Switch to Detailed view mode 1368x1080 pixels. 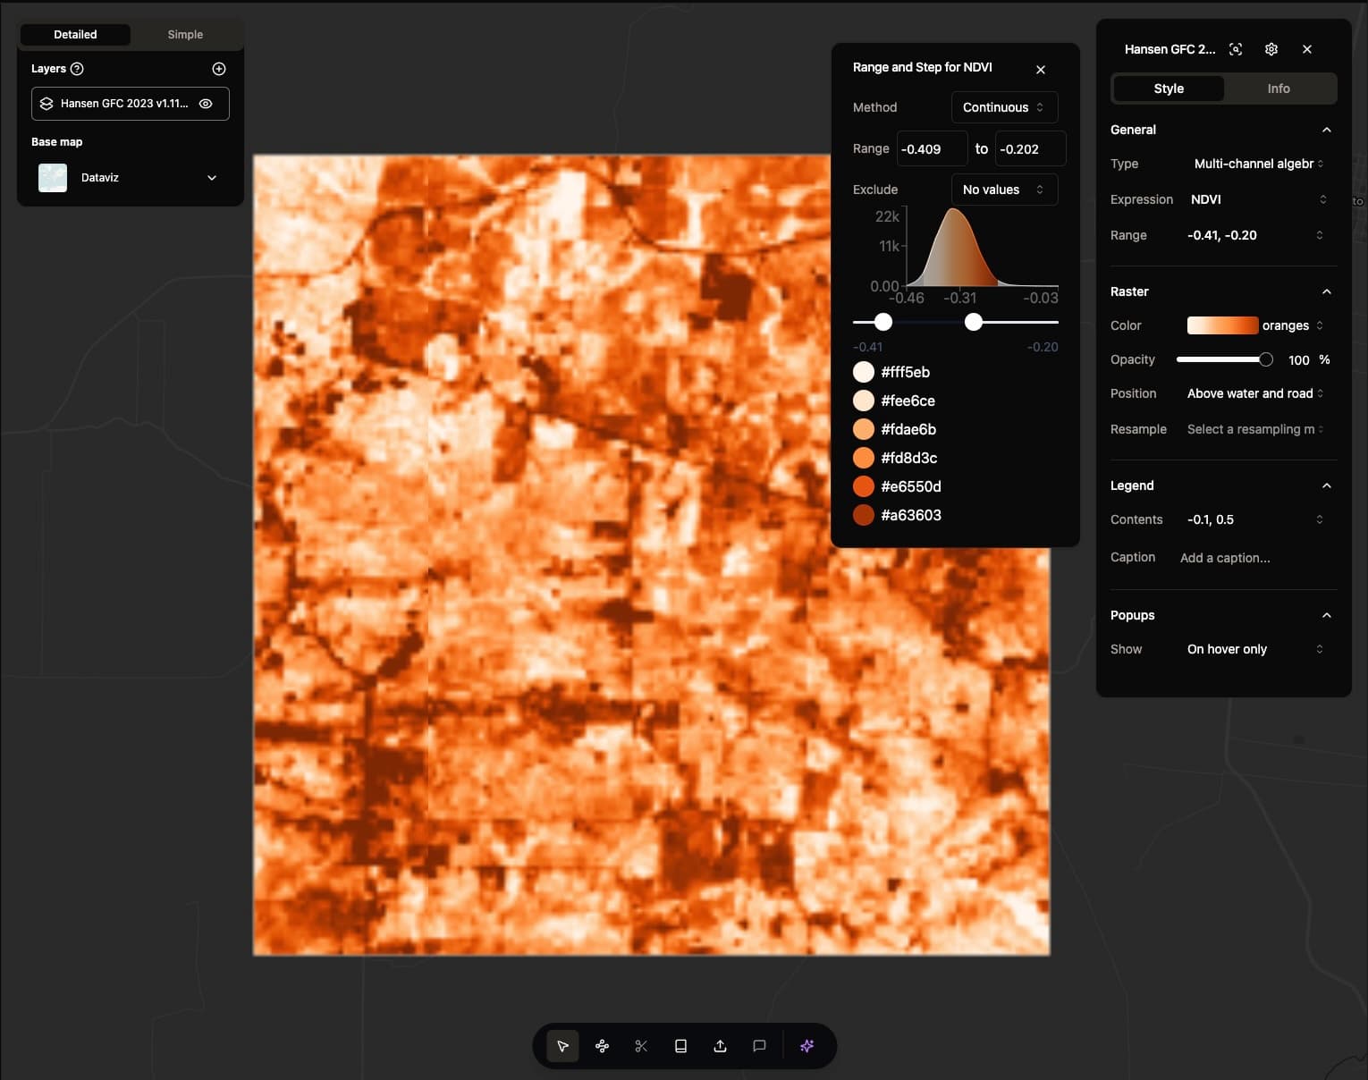tap(75, 35)
